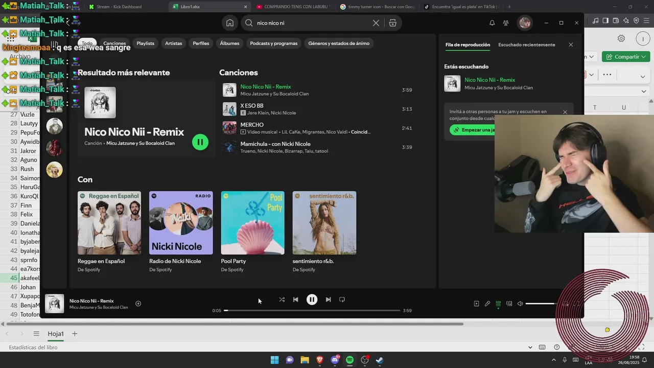Open the Excel 'Compartir' dropdown

(626, 57)
